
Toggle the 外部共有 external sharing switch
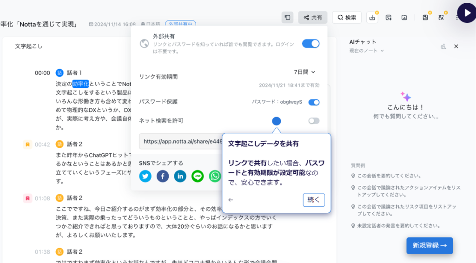311,44
